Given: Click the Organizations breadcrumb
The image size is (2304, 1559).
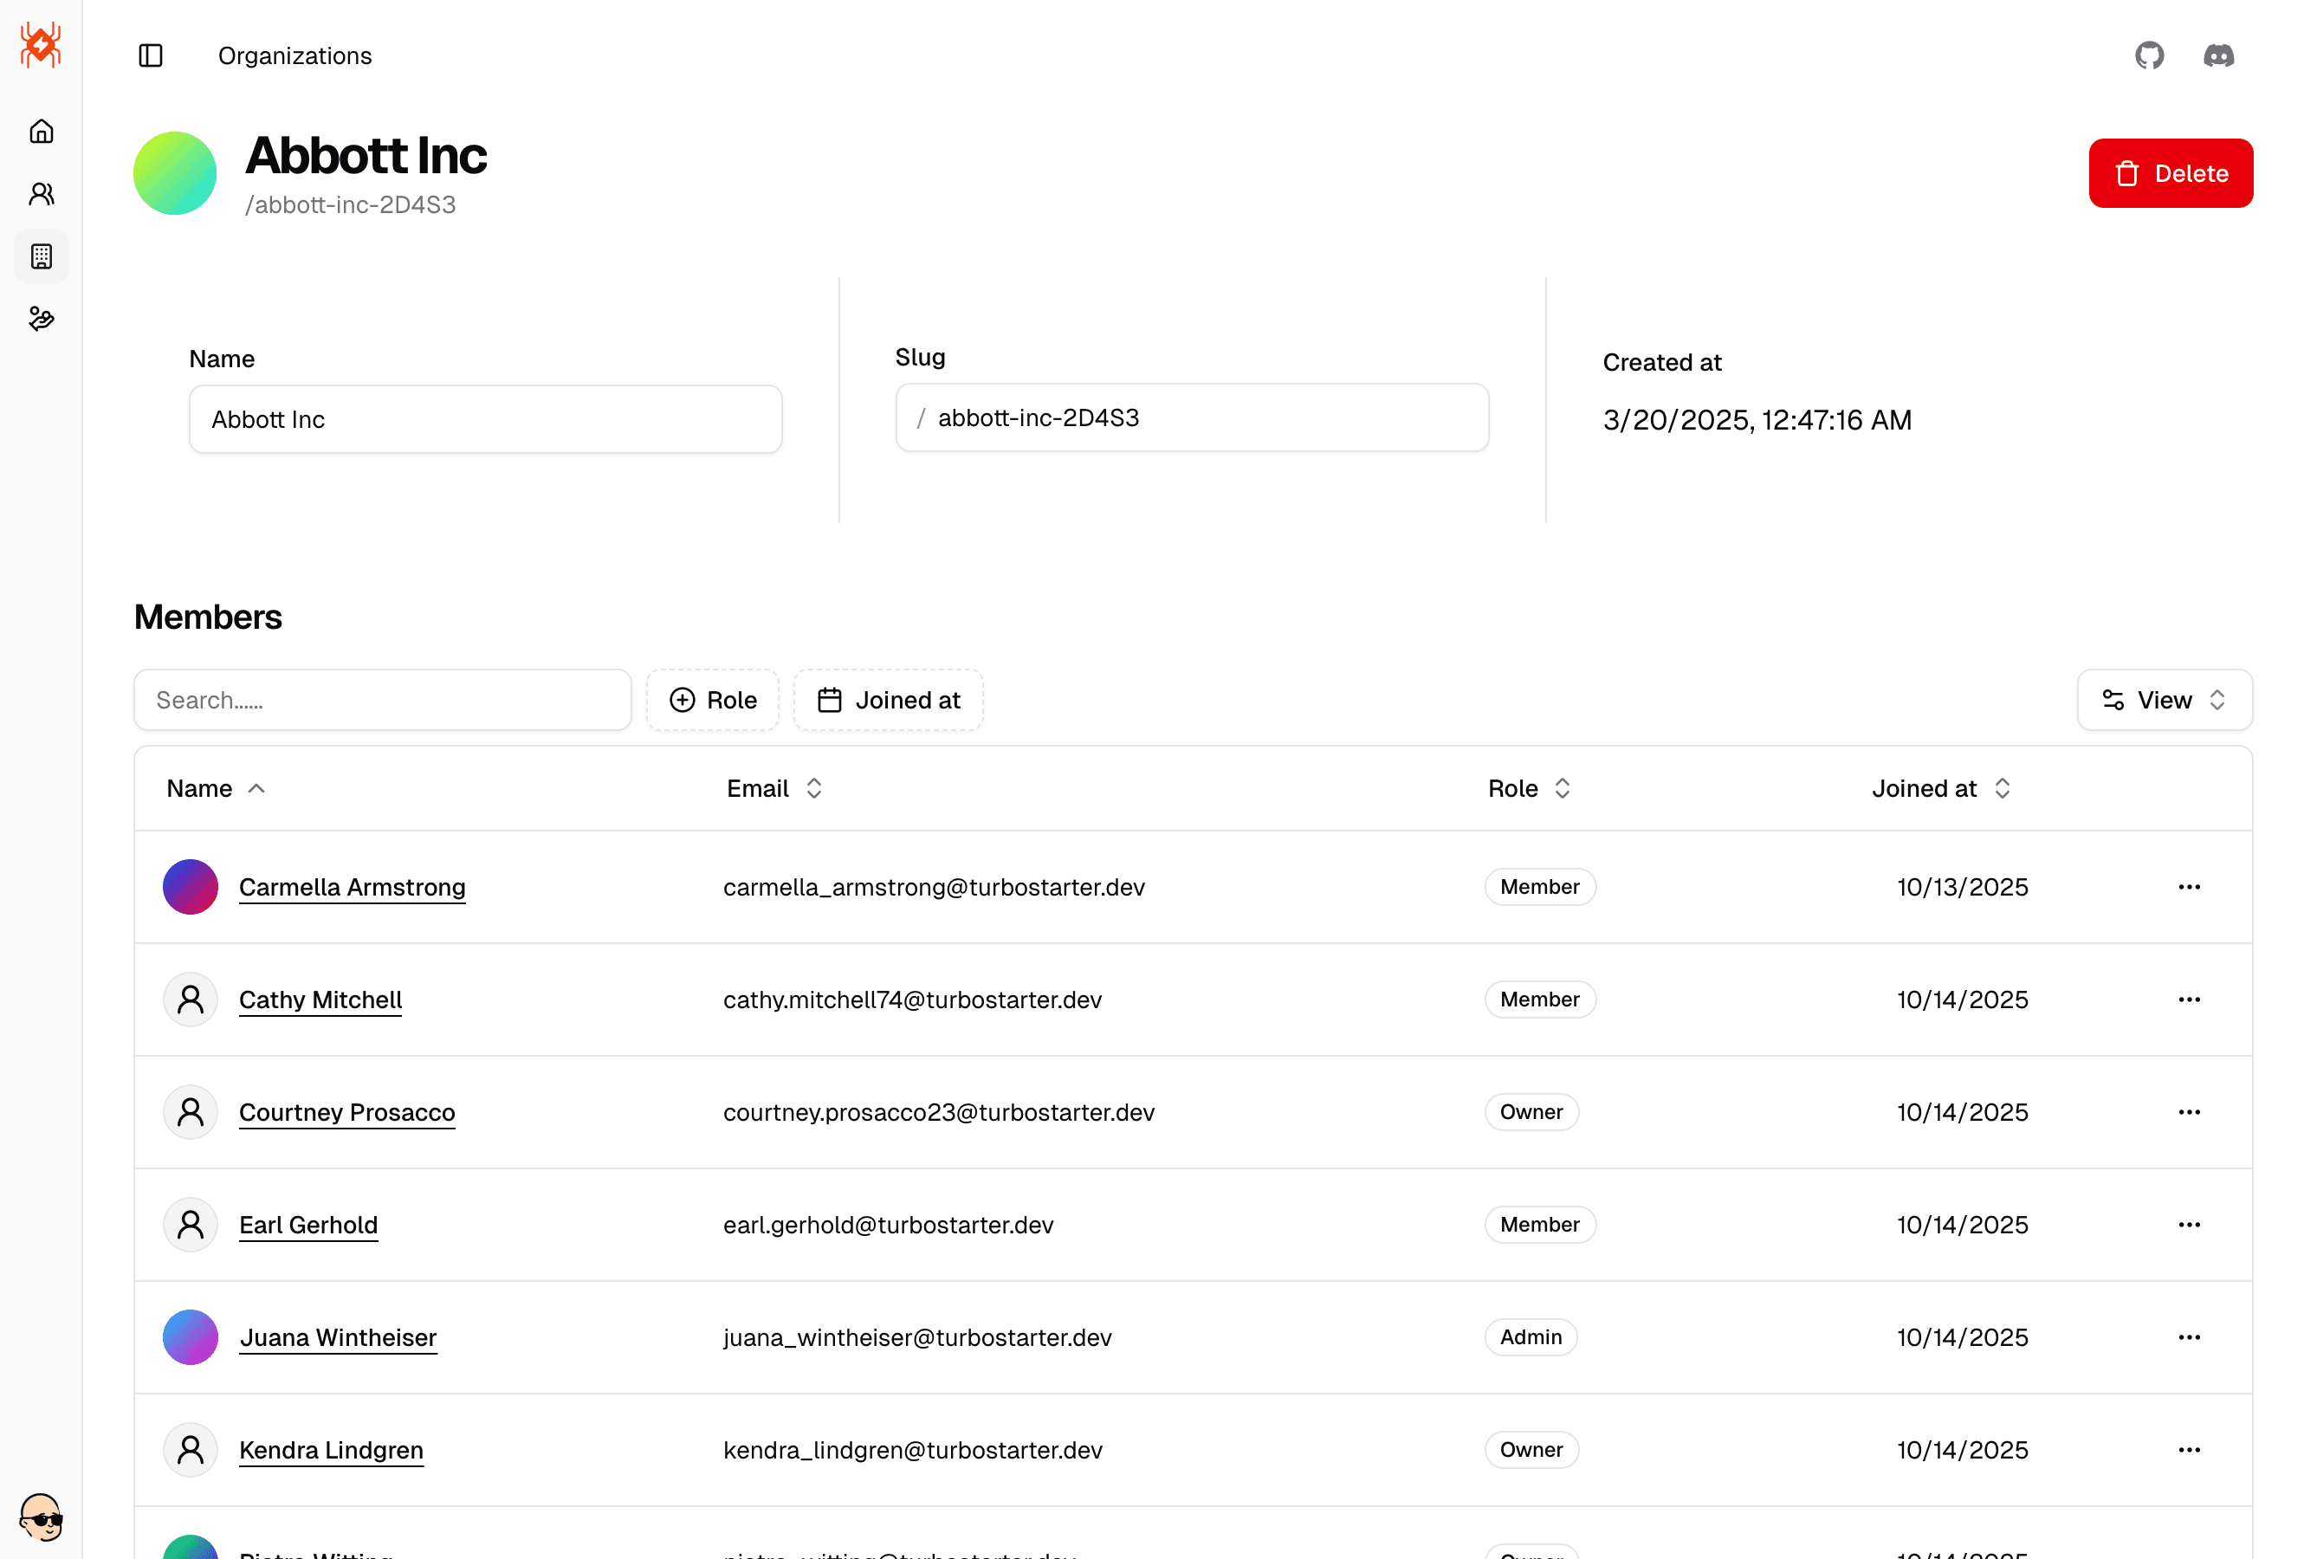Looking at the screenshot, I should point(294,55).
